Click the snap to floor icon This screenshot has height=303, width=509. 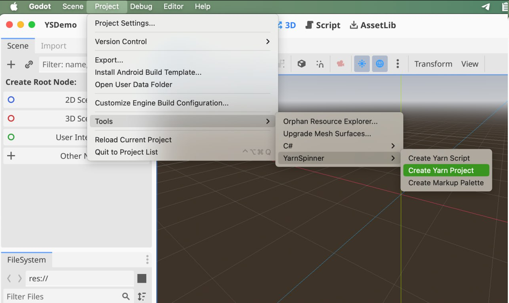click(320, 64)
